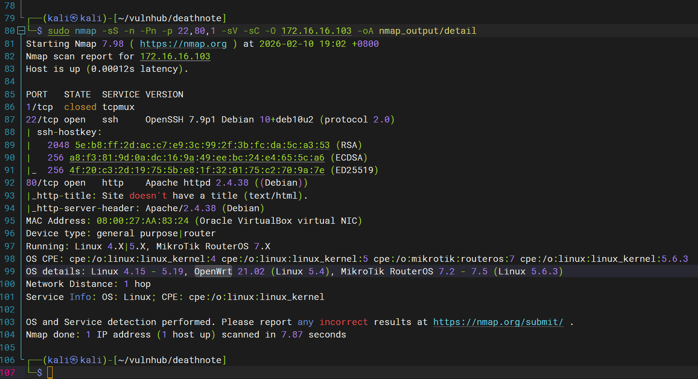This screenshot has width=698, height=379.
Task: Click the ECDSA host key fingerprint
Action: tap(197, 157)
